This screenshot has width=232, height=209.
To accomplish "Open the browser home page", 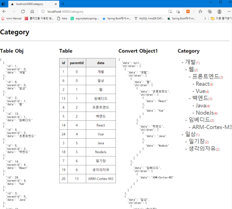I will click(x=32, y=12).
